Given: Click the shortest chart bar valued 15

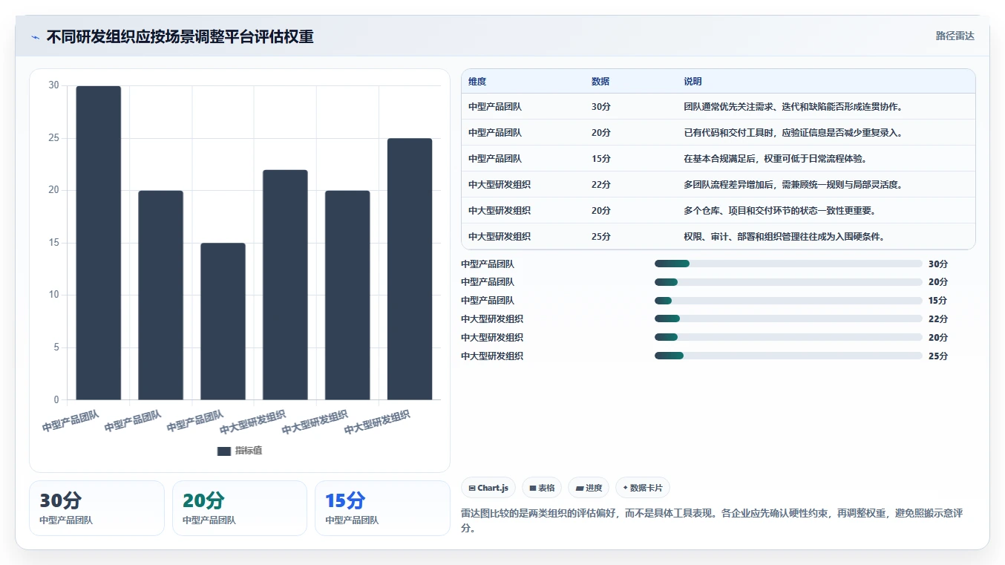Looking at the screenshot, I should pyautogui.click(x=223, y=321).
